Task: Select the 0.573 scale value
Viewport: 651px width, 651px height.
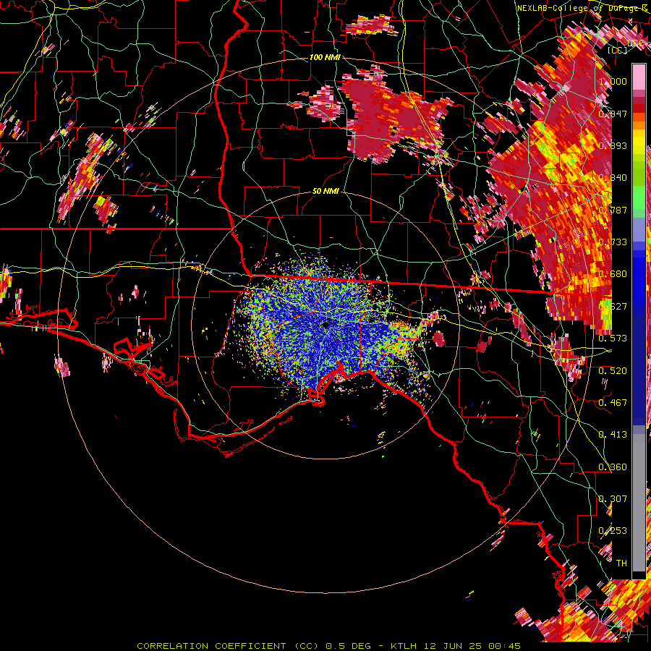Action: tap(613, 338)
